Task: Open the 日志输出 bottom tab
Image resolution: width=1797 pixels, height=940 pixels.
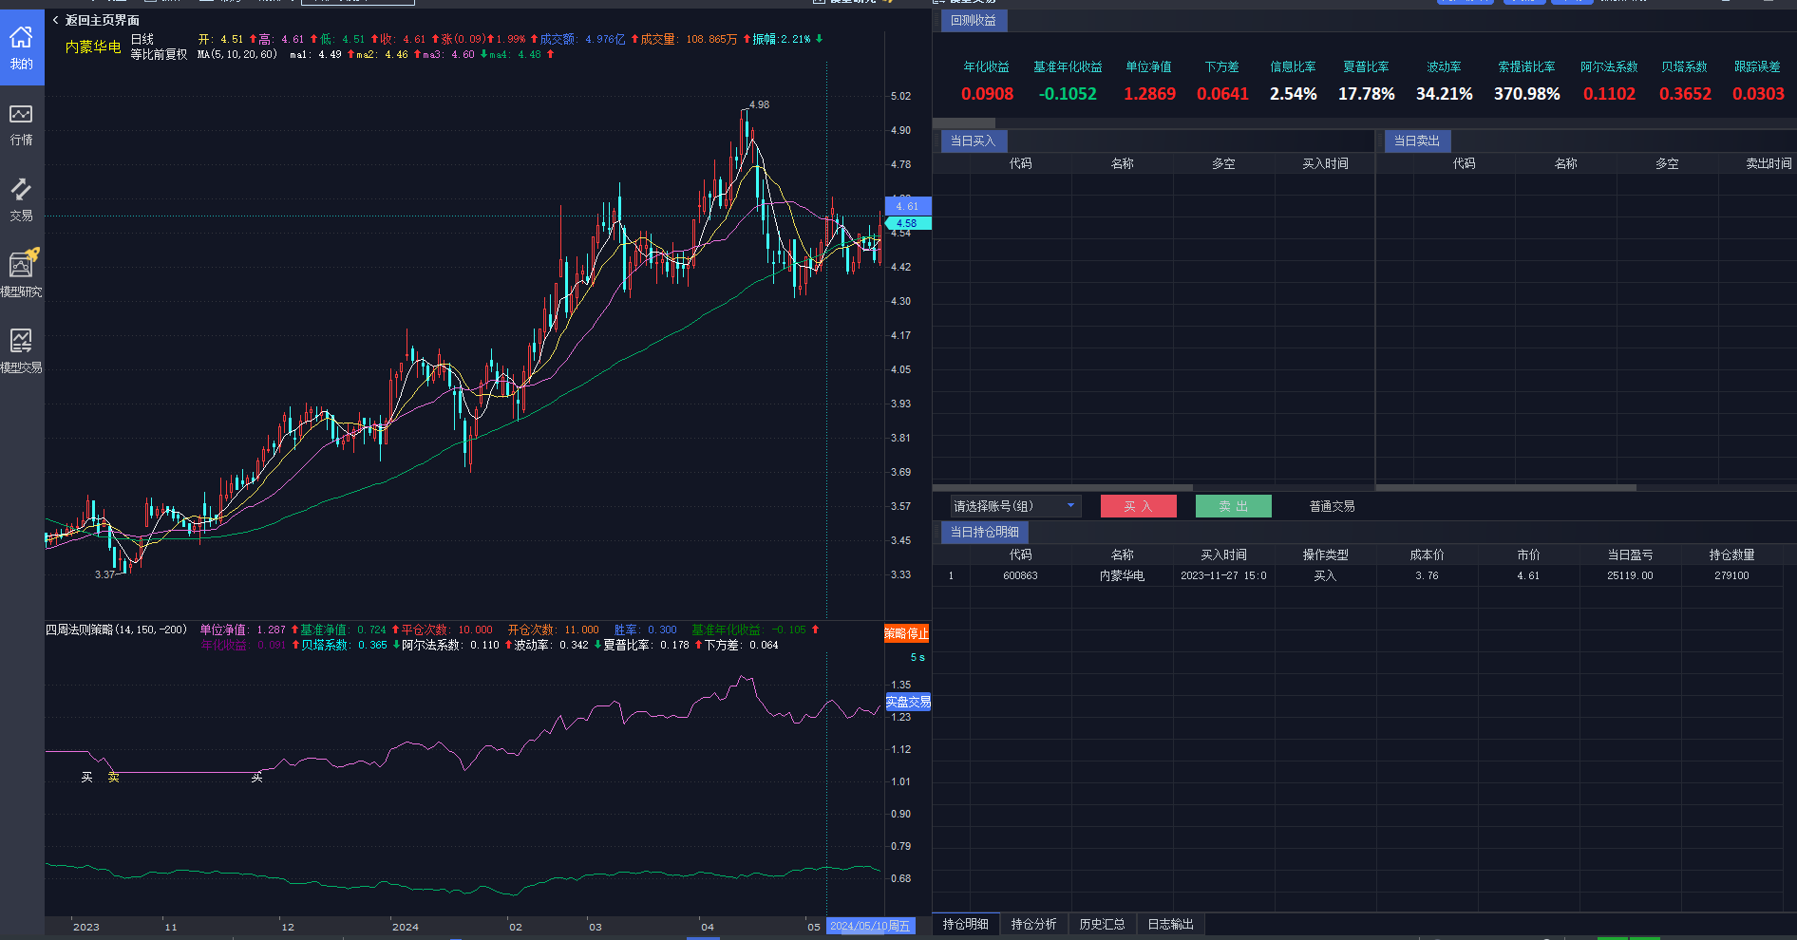Action: (x=1170, y=924)
